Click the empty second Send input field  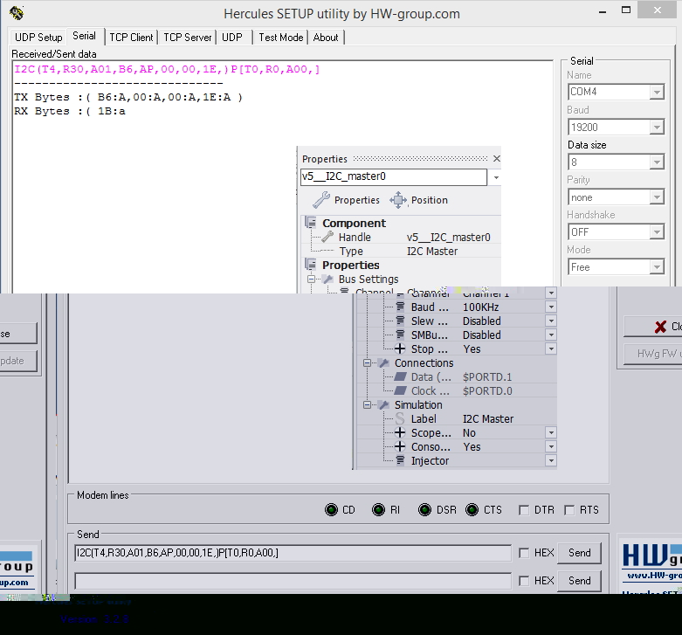pos(293,581)
